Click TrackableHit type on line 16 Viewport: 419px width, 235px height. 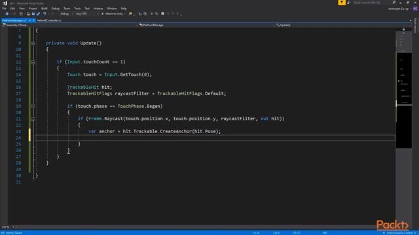point(83,87)
